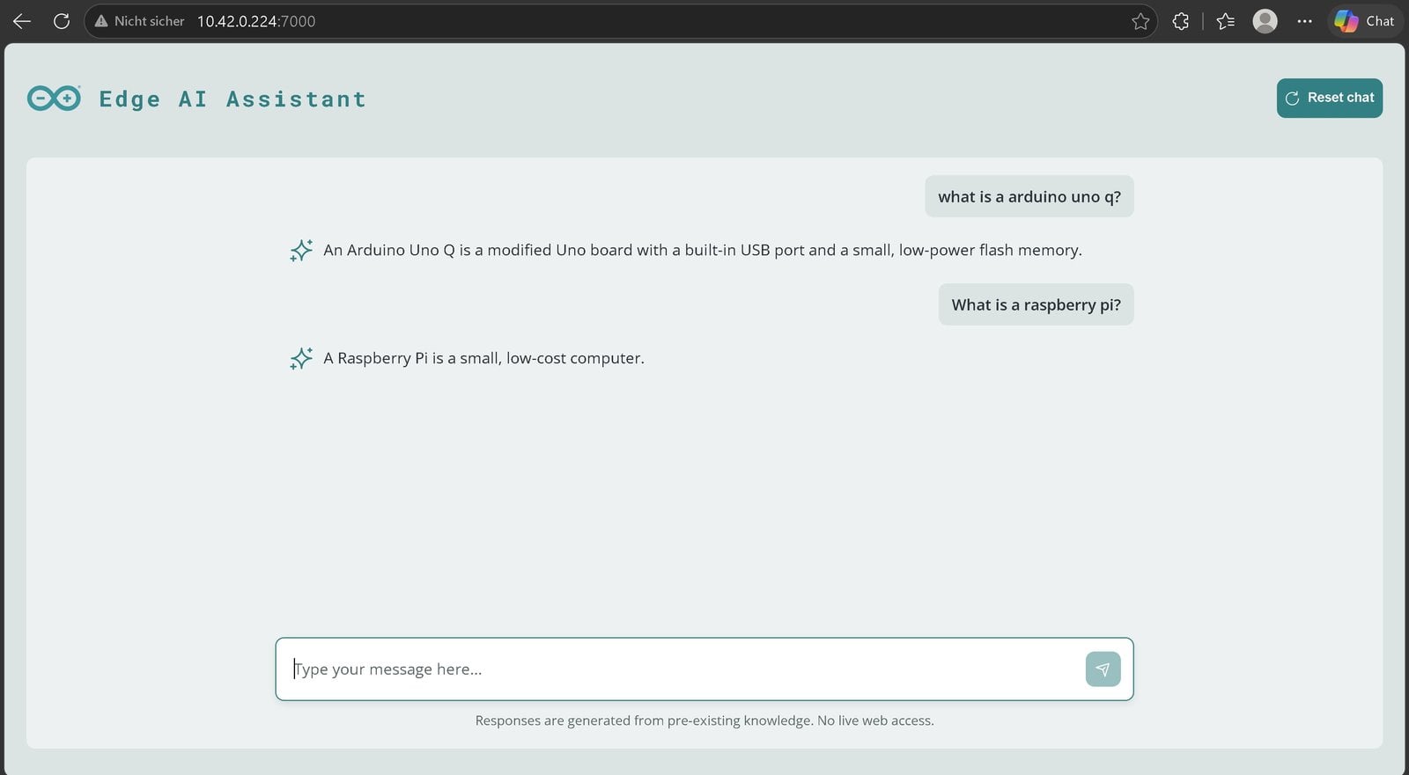Open favorites list icon
This screenshot has width=1409, height=775.
tap(1225, 21)
